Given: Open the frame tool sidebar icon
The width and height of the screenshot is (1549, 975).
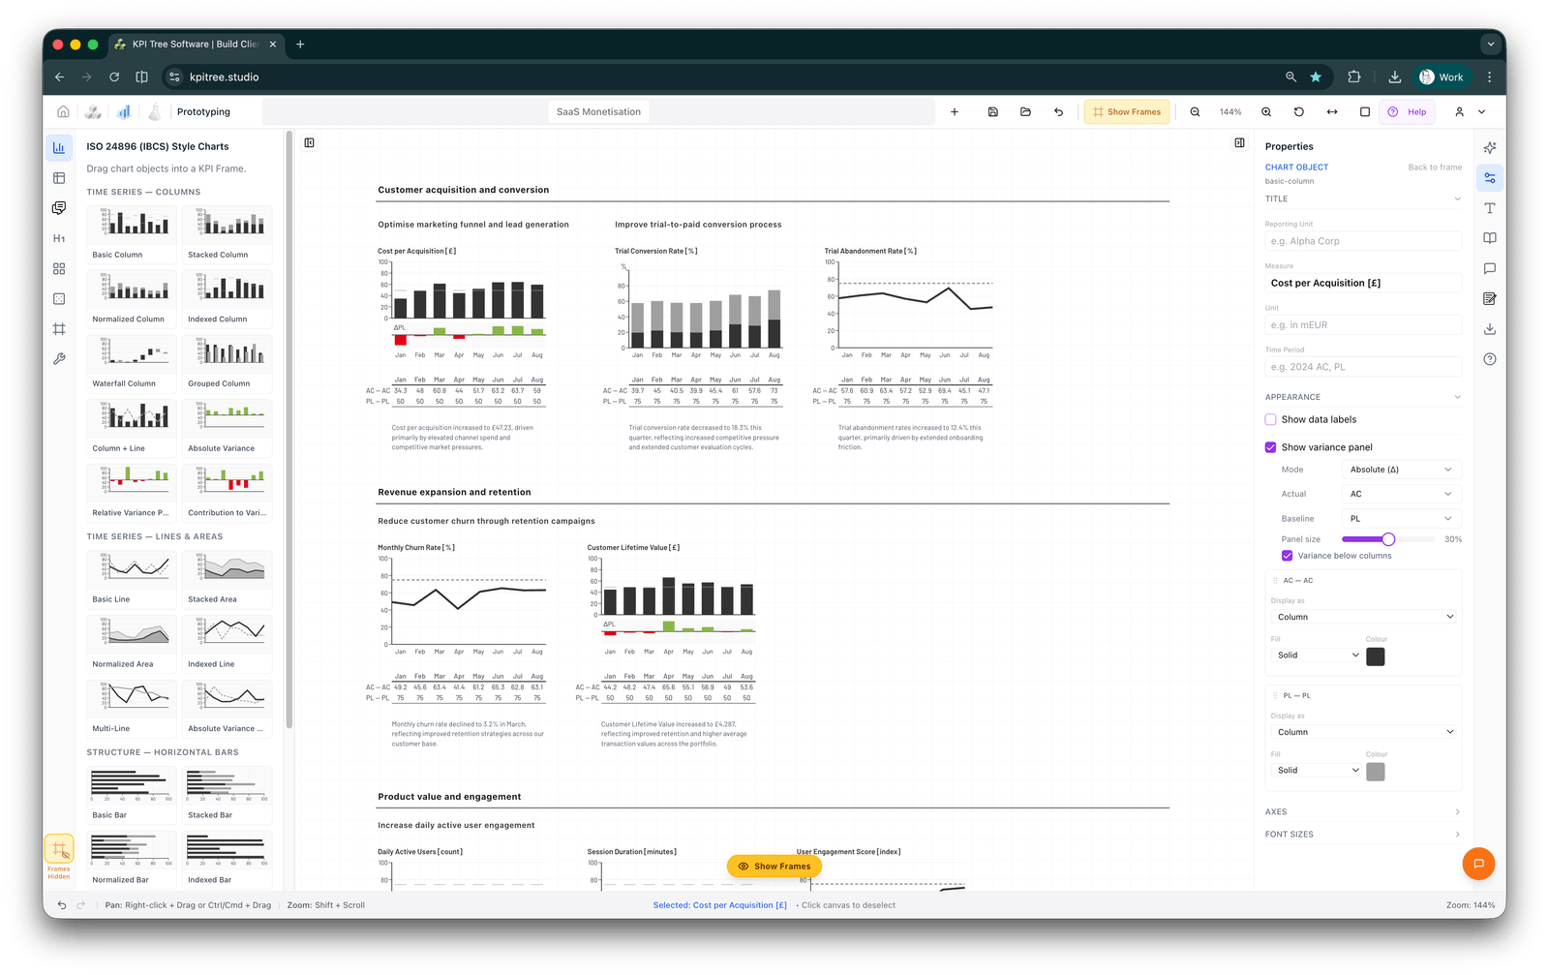Looking at the screenshot, I should coord(59,329).
